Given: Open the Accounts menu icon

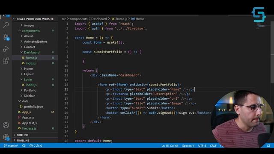Looking at the screenshot, I should [x=6, y=125].
